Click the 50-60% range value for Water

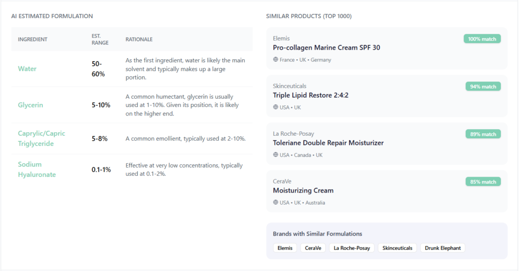[98, 69]
